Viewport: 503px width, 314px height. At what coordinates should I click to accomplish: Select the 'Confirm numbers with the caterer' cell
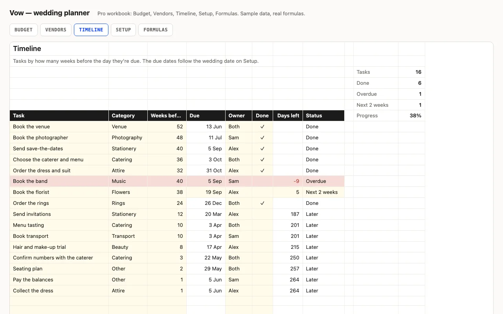(x=59, y=258)
